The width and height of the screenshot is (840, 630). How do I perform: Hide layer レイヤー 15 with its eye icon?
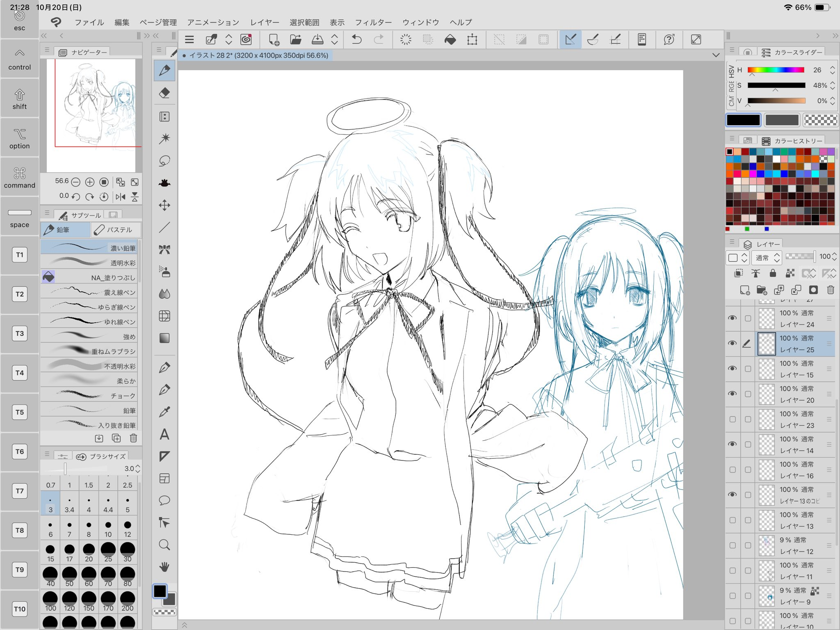pyautogui.click(x=733, y=369)
